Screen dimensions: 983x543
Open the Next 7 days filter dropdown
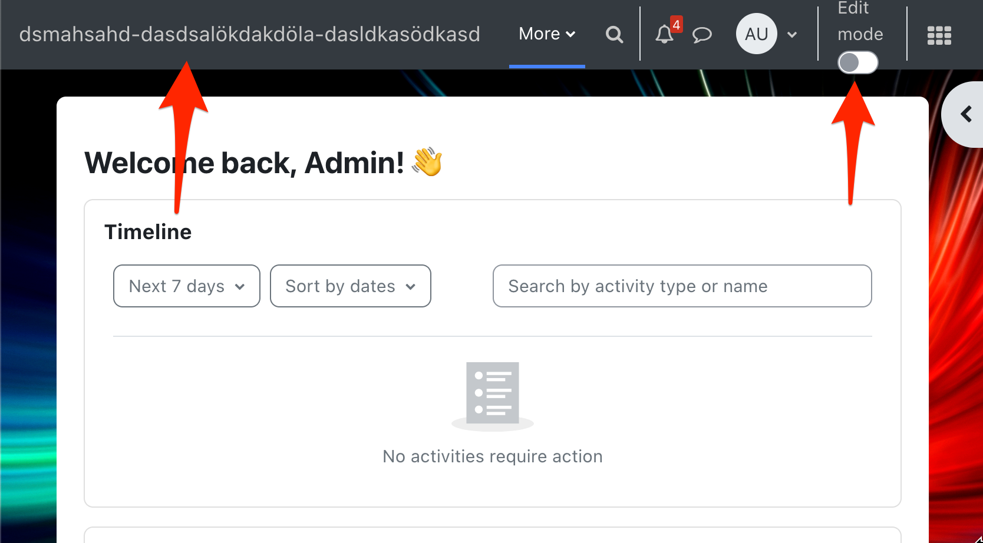[x=186, y=286]
